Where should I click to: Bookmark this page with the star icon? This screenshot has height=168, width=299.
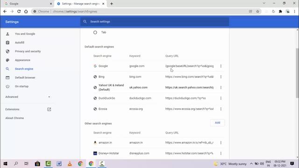click(257, 11)
